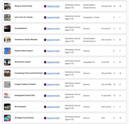The height and width of the screenshot is (124, 129).
Task: Open the 3D Shape Hunt & Share thumbnail
Action: coord(7,118)
